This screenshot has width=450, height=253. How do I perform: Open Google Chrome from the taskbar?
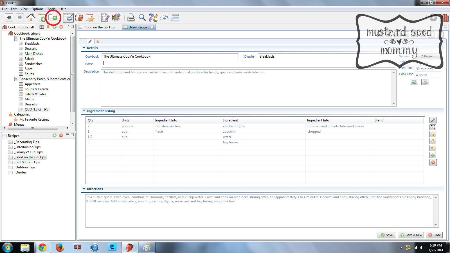point(42,247)
